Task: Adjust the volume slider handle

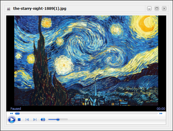Action: [58, 119]
